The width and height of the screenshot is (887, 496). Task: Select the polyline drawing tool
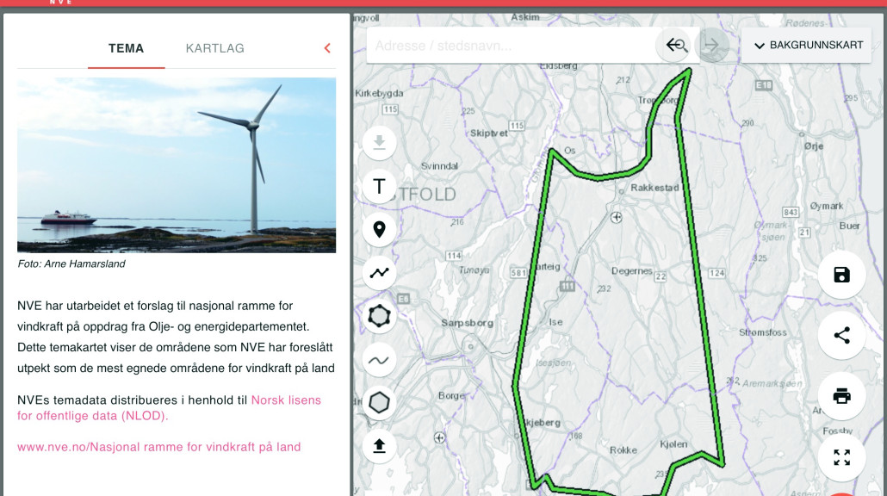click(x=379, y=273)
